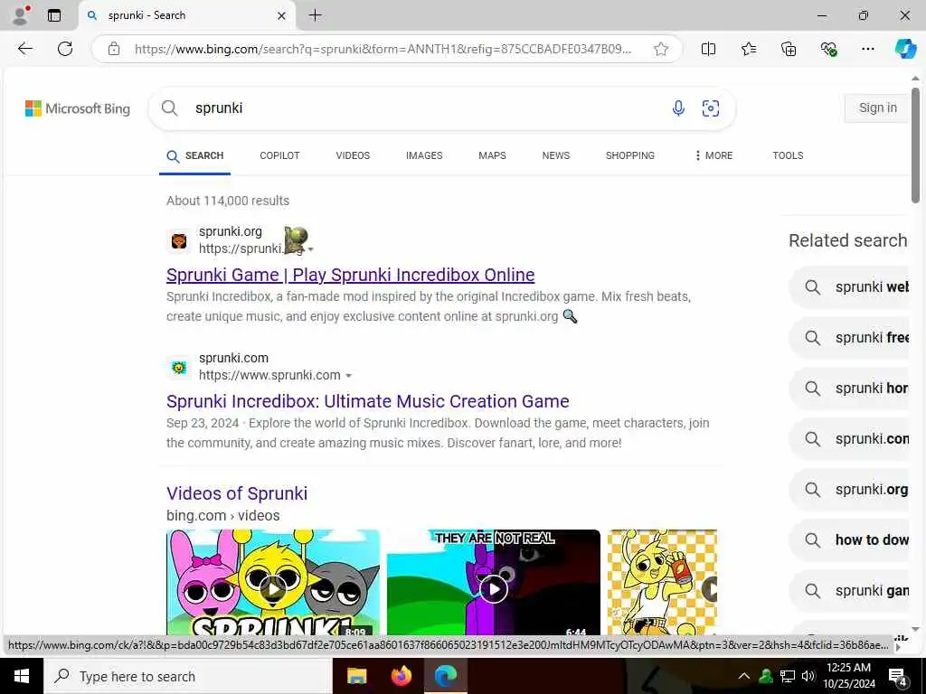Open File Explorer from taskbar
The width and height of the screenshot is (926, 694).
tap(356, 676)
